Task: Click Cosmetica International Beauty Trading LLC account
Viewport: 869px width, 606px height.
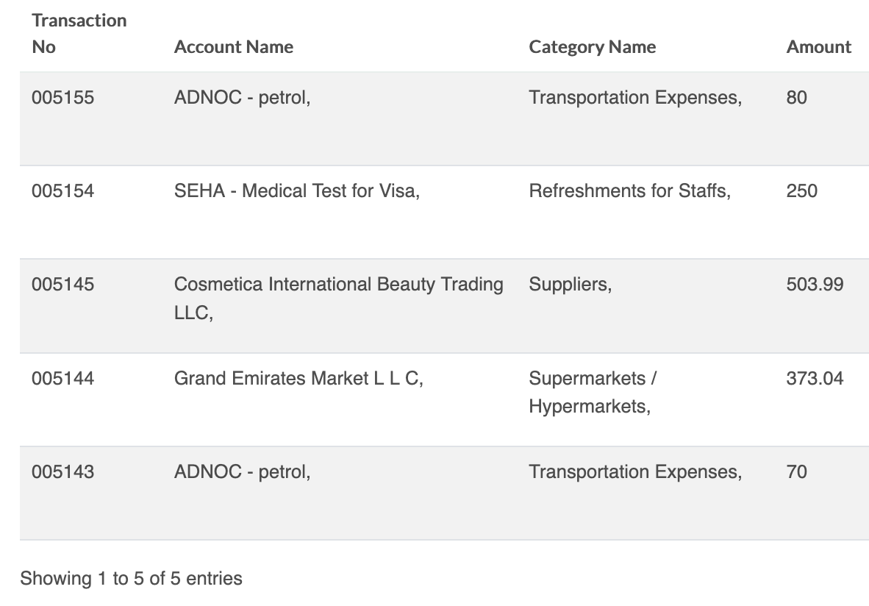Action: click(x=339, y=299)
